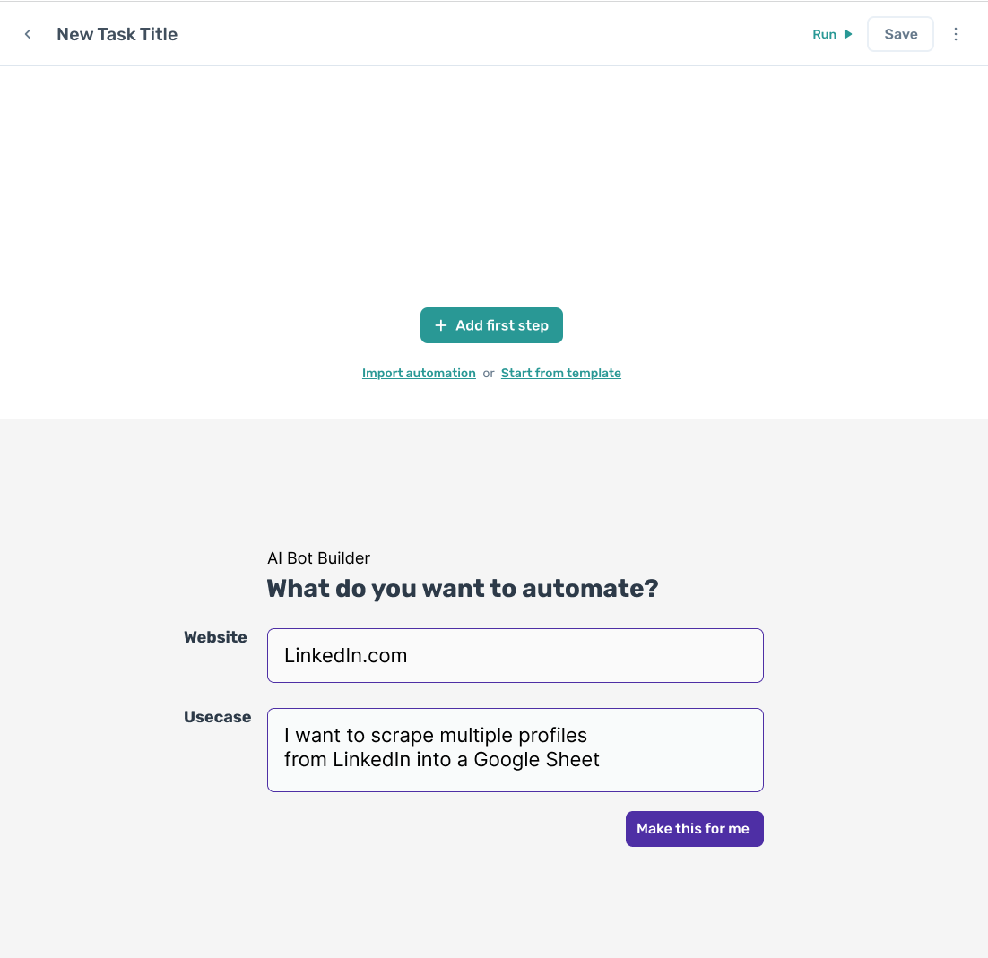988x958 pixels.
Task: Click the "or" text between the links
Action: coord(489,373)
